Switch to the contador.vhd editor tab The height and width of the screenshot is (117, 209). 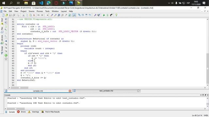pyautogui.click(x=38, y=91)
